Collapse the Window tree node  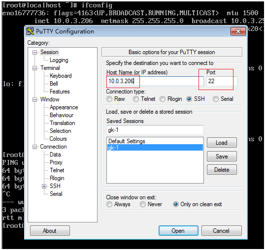(34, 99)
